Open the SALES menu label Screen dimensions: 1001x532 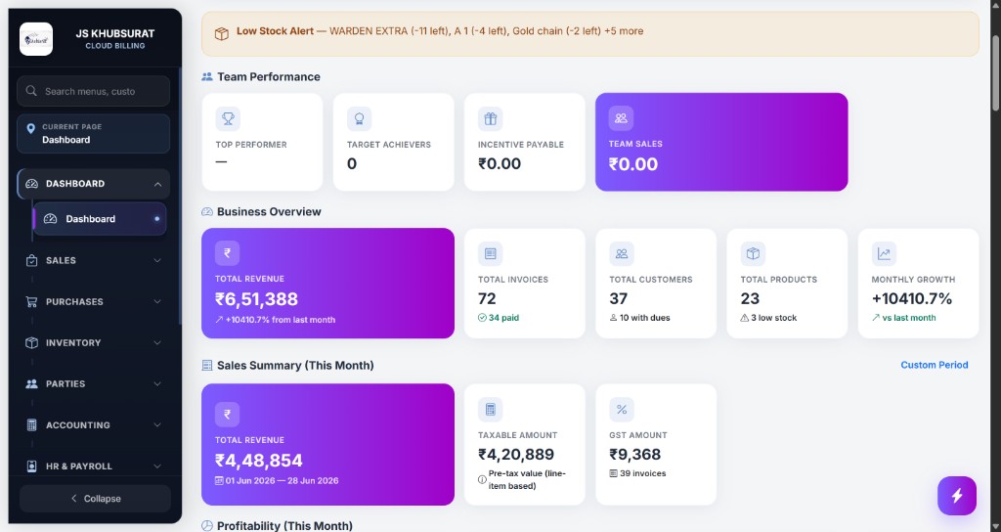tap(61, 260)
